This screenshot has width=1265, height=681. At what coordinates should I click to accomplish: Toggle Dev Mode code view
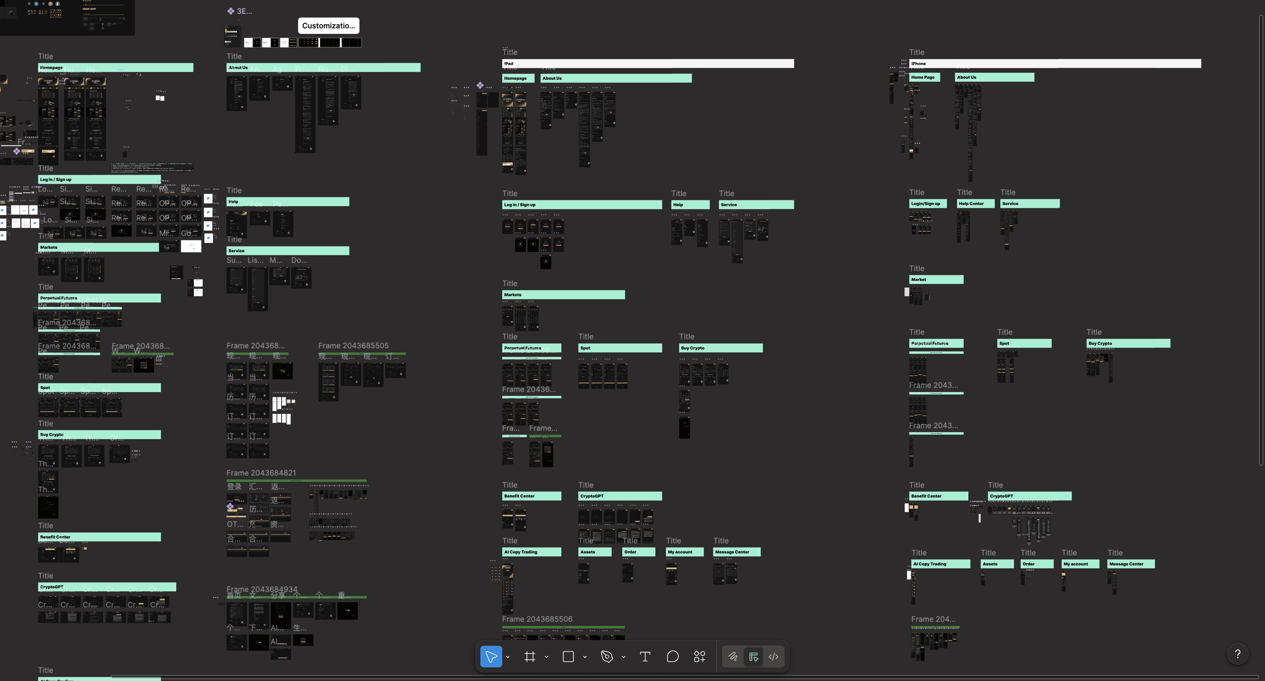click(773, 657)
